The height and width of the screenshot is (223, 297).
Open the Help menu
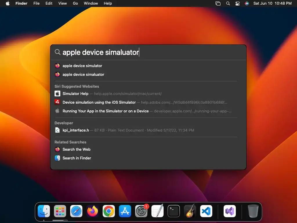[108, 3]
